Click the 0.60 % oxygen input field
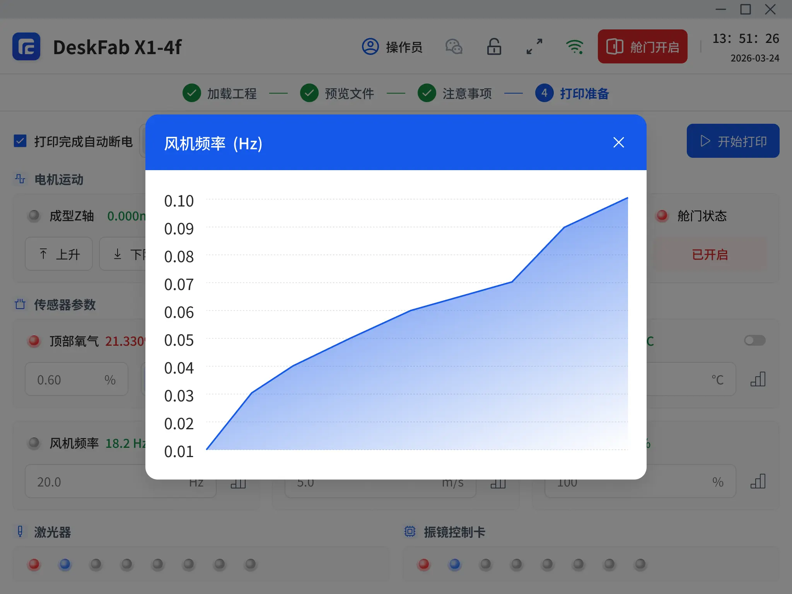 [x=76, y=379]
